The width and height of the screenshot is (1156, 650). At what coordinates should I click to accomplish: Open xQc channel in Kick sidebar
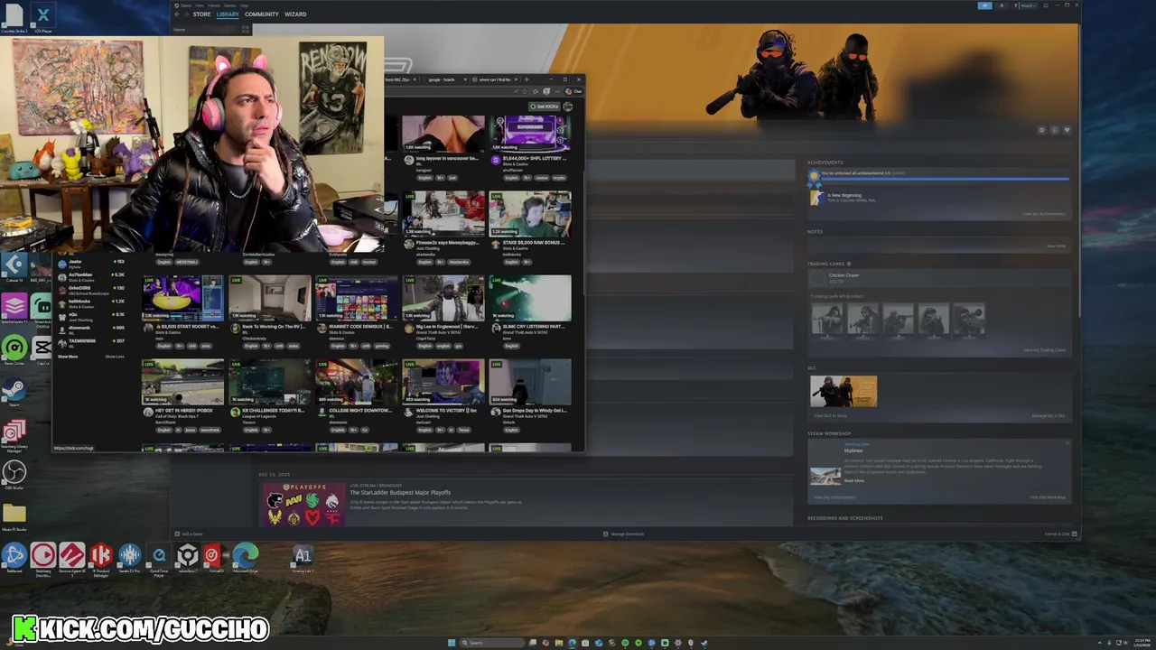(92, 317)
